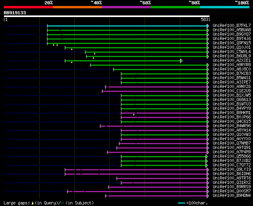Open the UniRef100_B8HKM1 label

coord(232,113)
